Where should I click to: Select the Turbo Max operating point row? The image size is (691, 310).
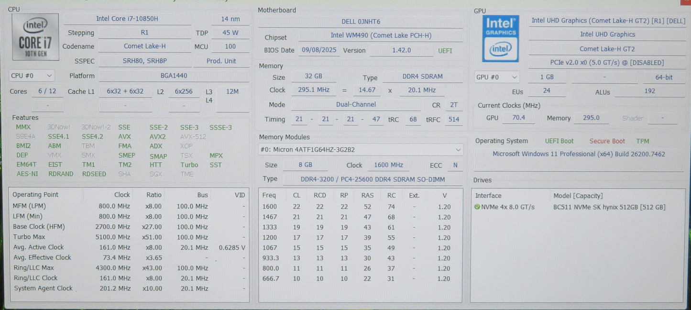(x=129, y=237)
